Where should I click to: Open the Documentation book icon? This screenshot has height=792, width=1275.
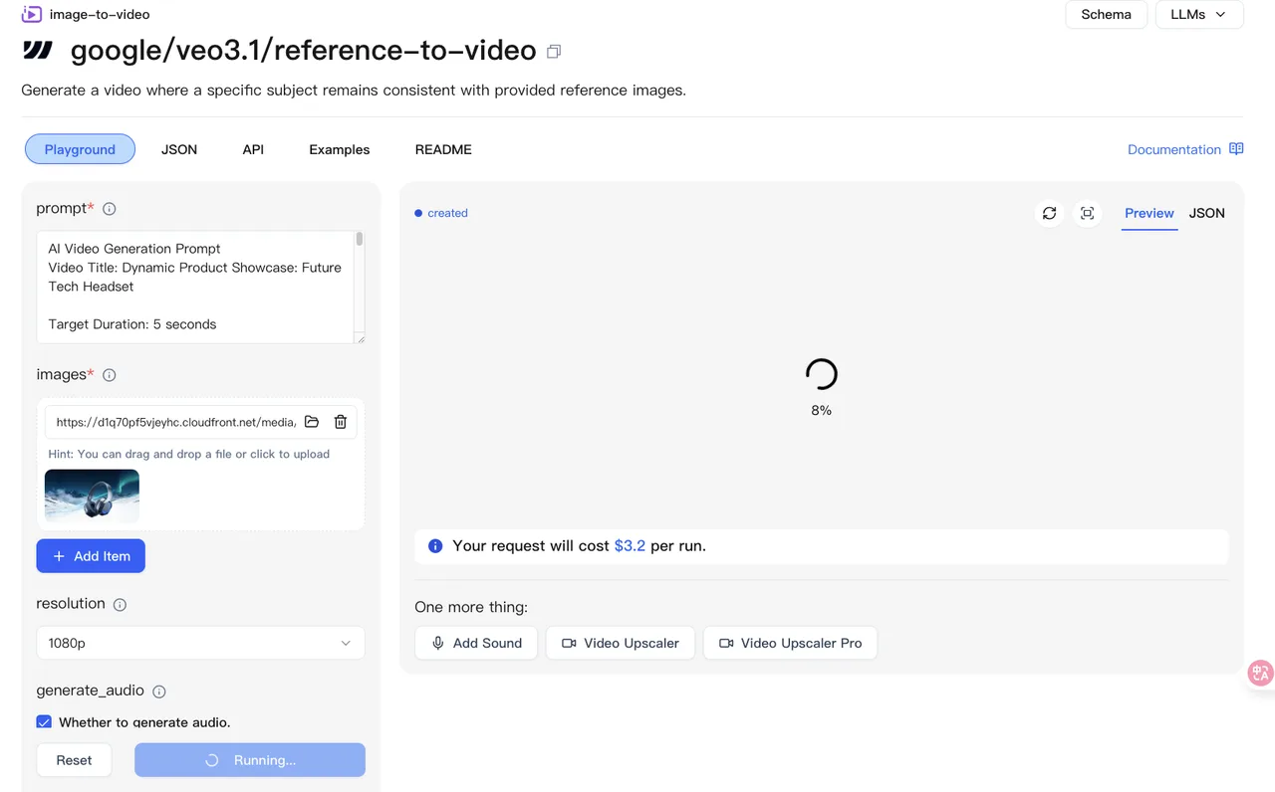tap(1236, 149)
